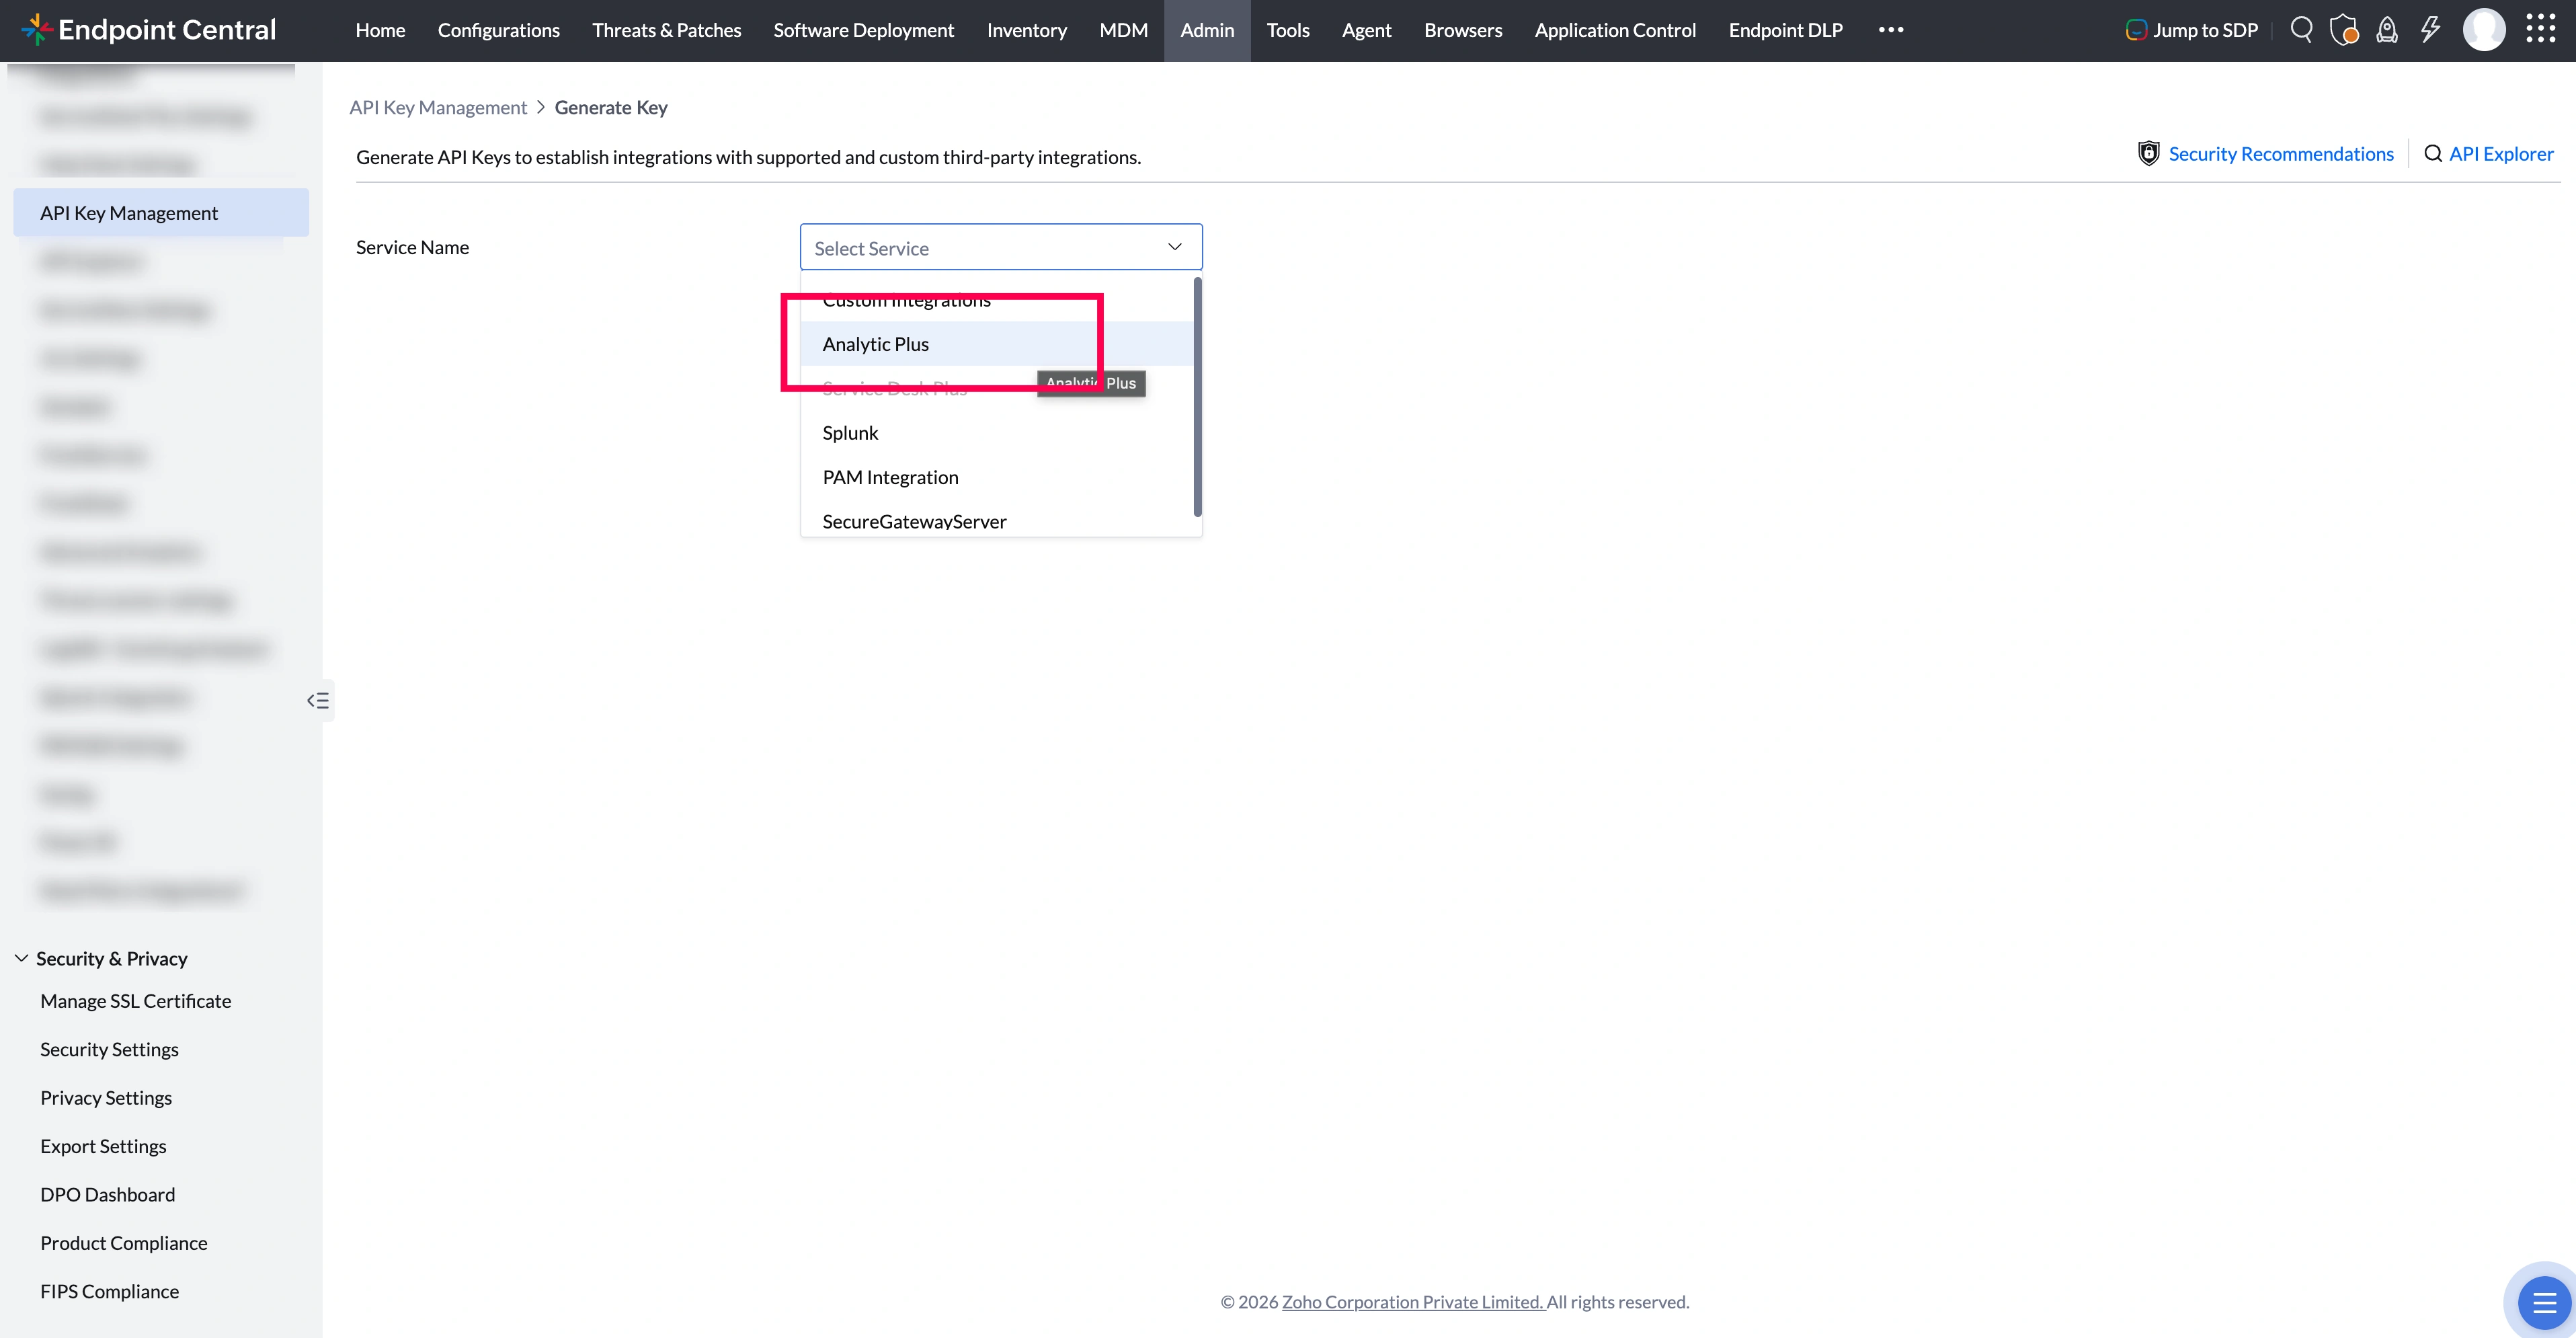Click the magnifier icon beside API Explorer
This screenshot has width=2576, height=1338.
tap(2433, 153)
